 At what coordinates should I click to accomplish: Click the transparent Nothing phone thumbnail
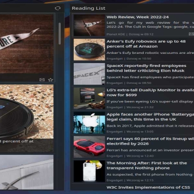click(89, 171)
